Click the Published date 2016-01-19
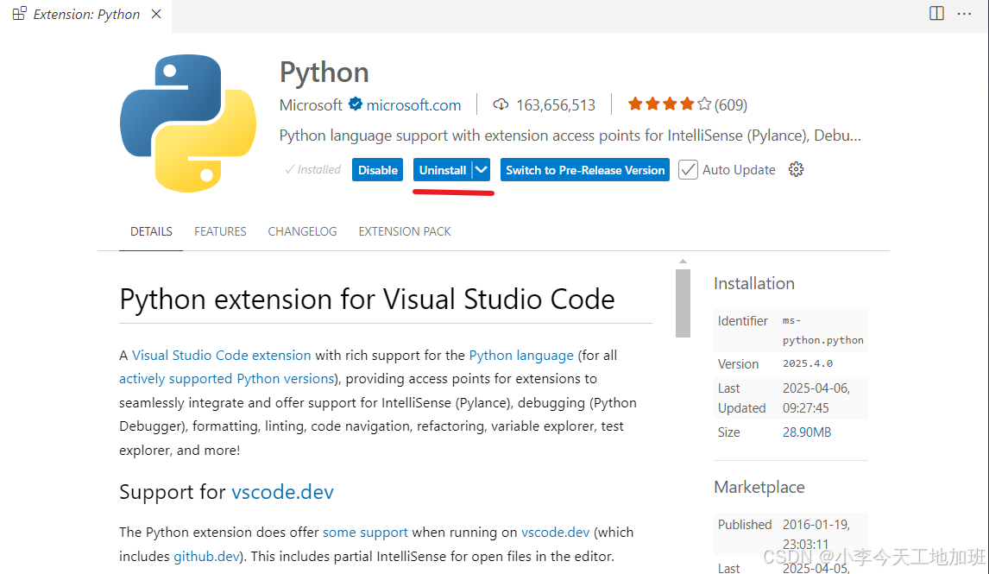This screenshot has height=574, width=989. [816, 533]
